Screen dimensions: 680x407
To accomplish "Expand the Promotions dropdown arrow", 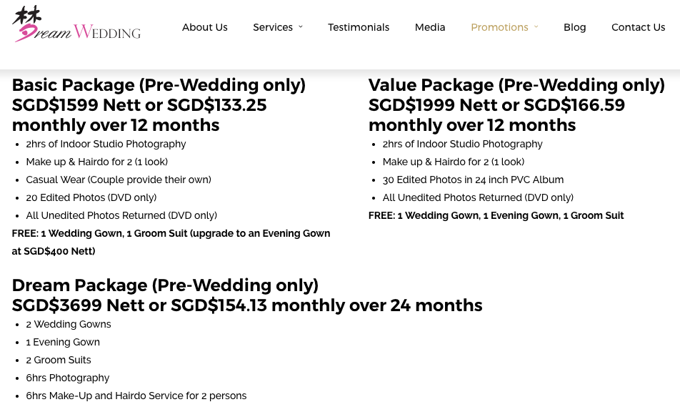I will click(x=536, y=27).
